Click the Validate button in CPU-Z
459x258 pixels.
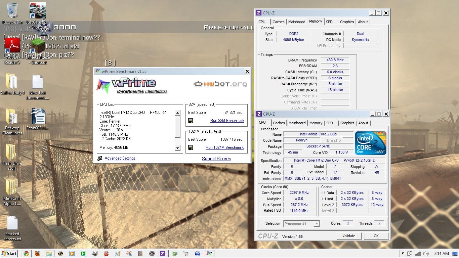(x=349, y=236)
